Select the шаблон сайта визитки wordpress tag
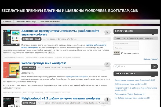The image size is (161, 107). [x=39, y=57]
